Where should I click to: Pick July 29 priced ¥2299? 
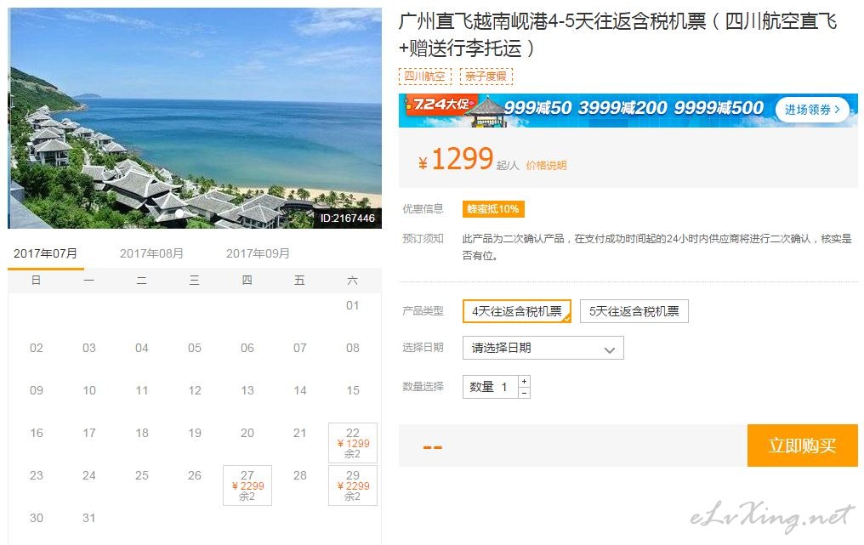[353, 485]
